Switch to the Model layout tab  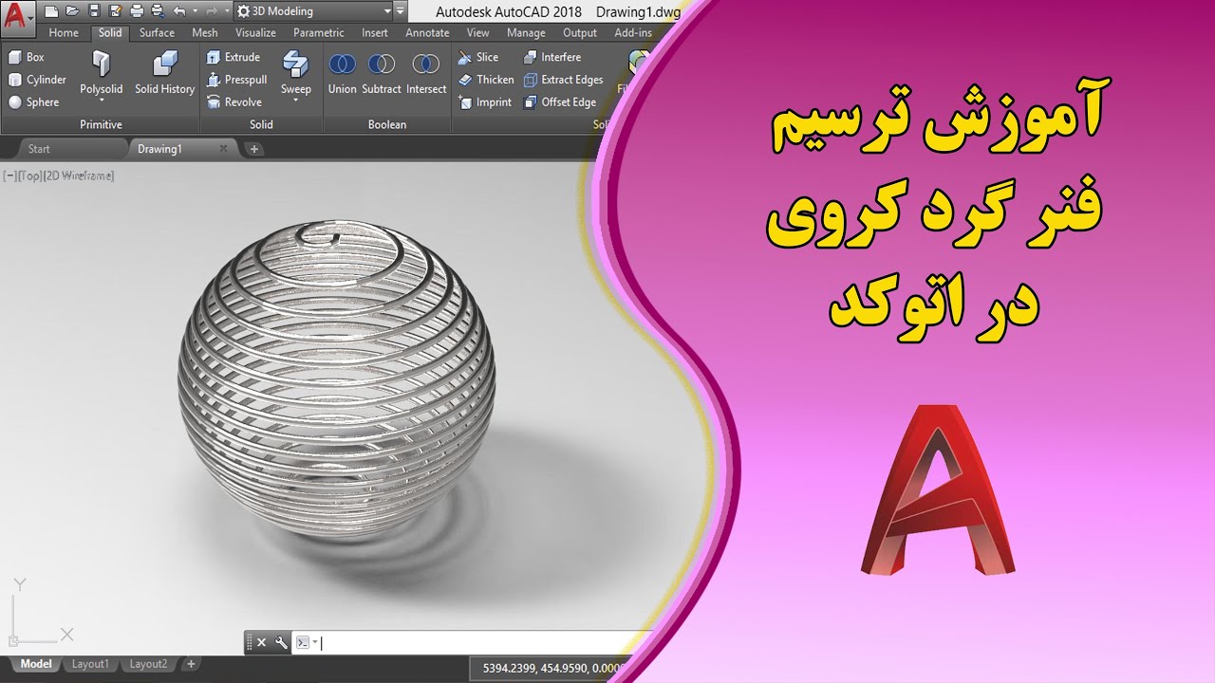pyautogui.click(x=36, y=664)
